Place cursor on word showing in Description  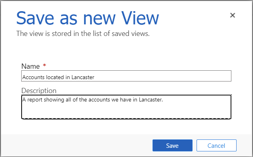coord(54,100)
